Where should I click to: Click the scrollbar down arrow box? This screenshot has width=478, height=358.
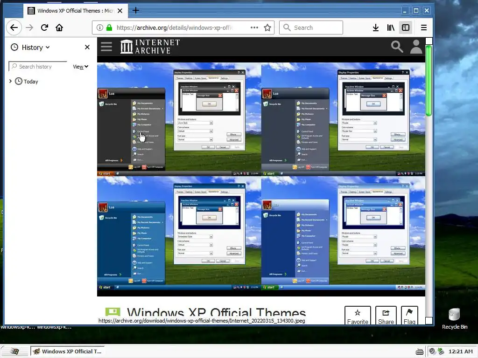pyautogui.click(x=429, y=321)
